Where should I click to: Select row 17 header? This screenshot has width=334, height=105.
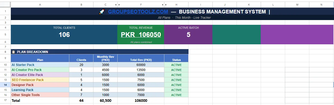5,100
